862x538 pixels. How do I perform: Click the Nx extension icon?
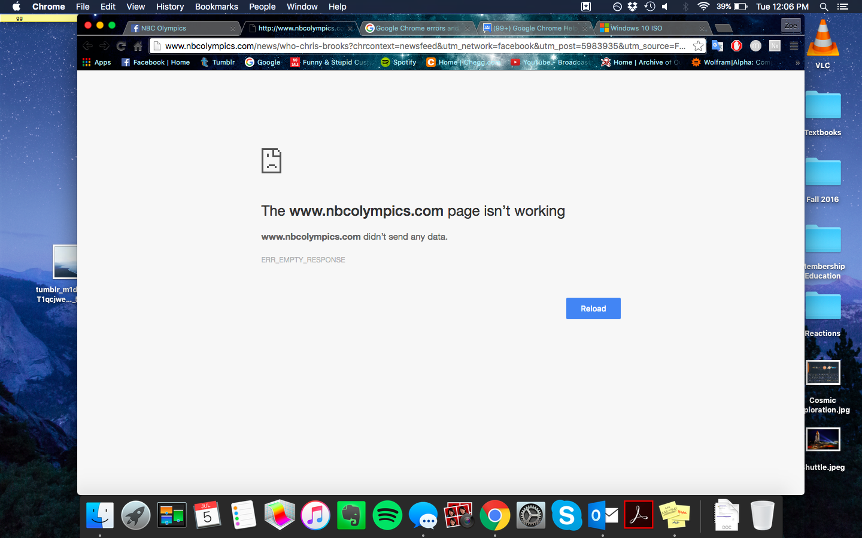(x=775, y=46)
